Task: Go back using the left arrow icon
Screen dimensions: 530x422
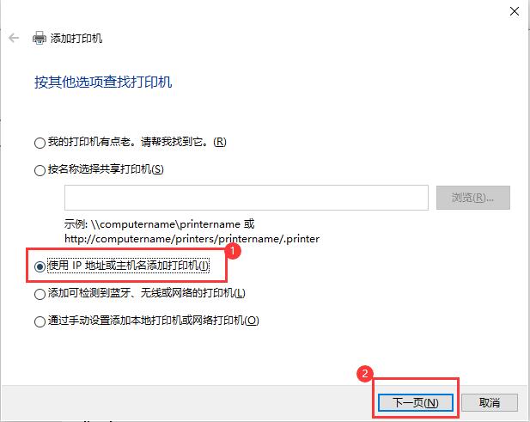Action: click(14, 38)
